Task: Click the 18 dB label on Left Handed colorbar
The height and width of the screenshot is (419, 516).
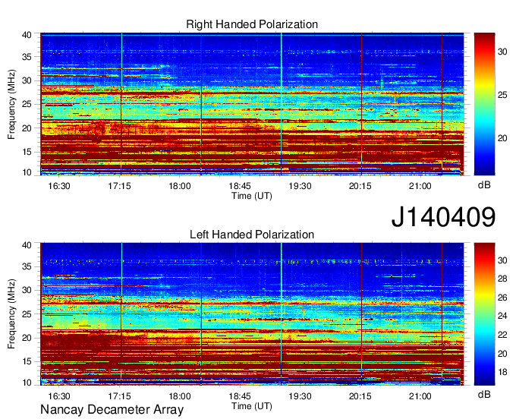Action: (x=502, y=372)
